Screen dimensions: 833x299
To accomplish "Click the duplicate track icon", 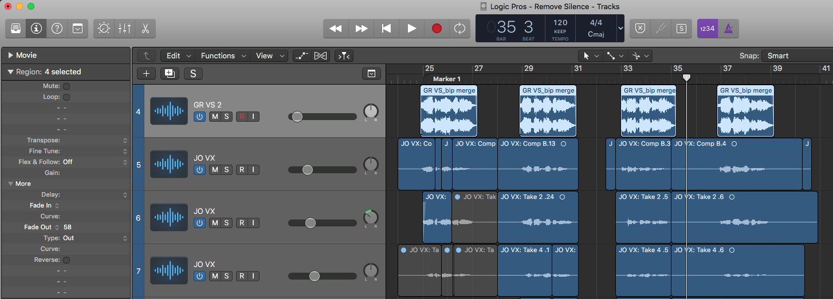I will 170,73.
